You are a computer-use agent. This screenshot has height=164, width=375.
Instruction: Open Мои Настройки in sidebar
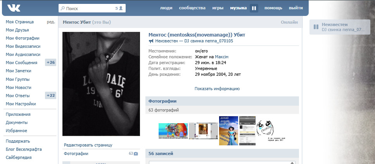21,104
